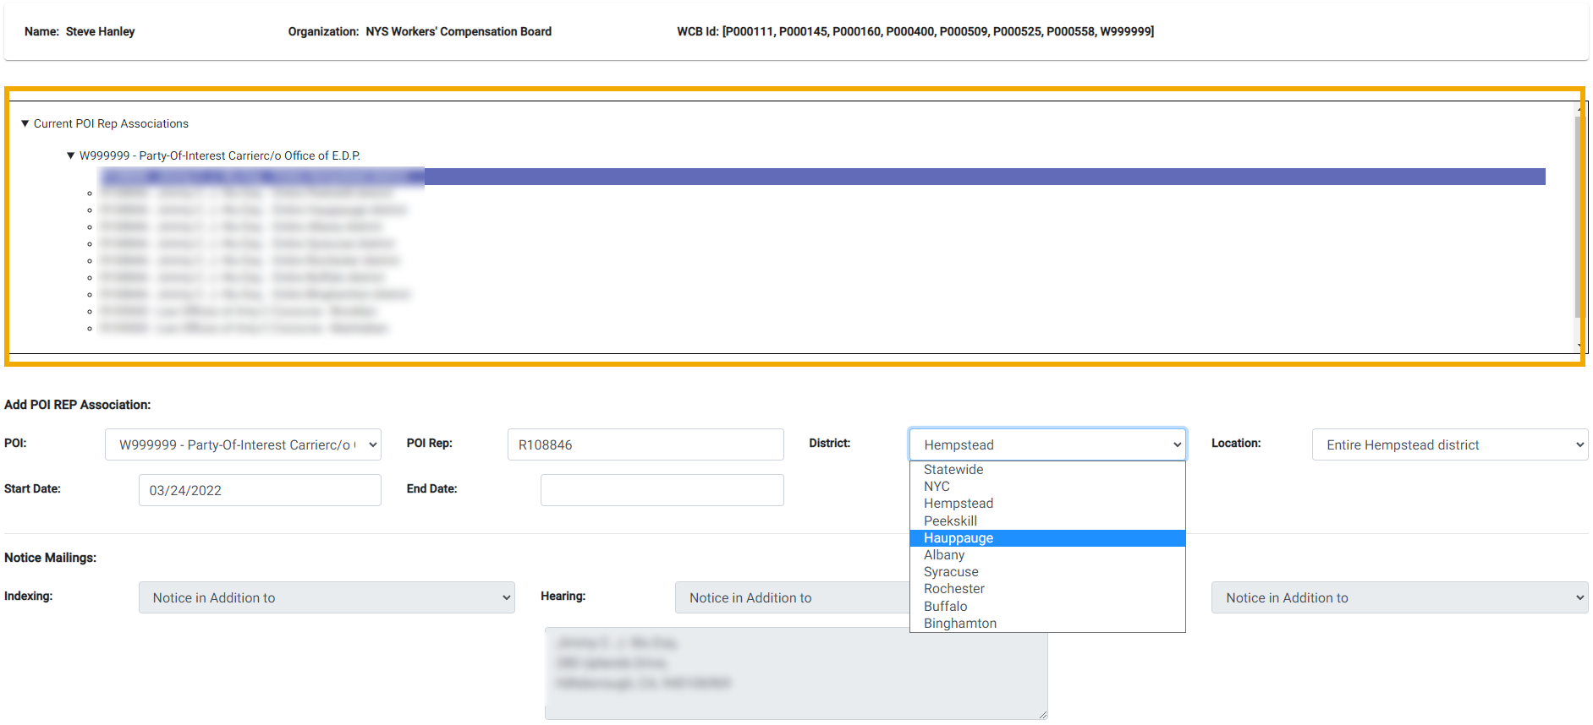Open the Indexing notice dropdown
The width and height of the screenshot is (1593, 725).
pyautogui.click(x=327, y=597)
